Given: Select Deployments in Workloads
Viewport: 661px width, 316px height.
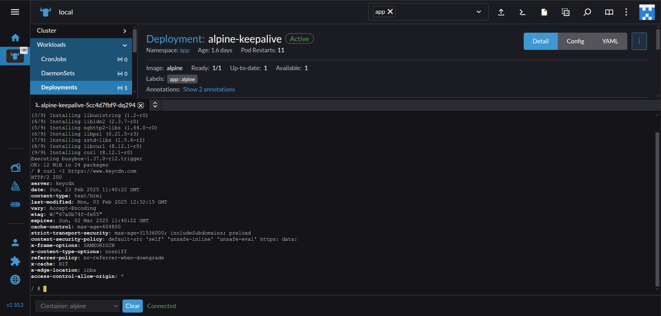Looking at the screenshot, I should click(x=81, y=87).
